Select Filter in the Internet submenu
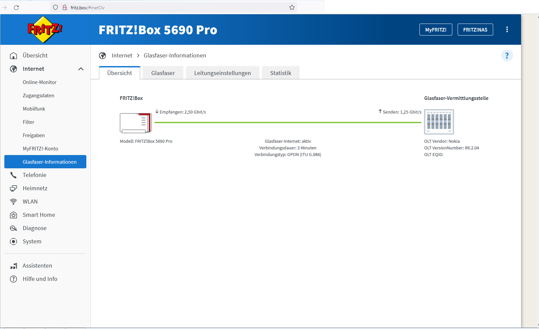This screenshot has width=539, height=329. tap(29, 122)
